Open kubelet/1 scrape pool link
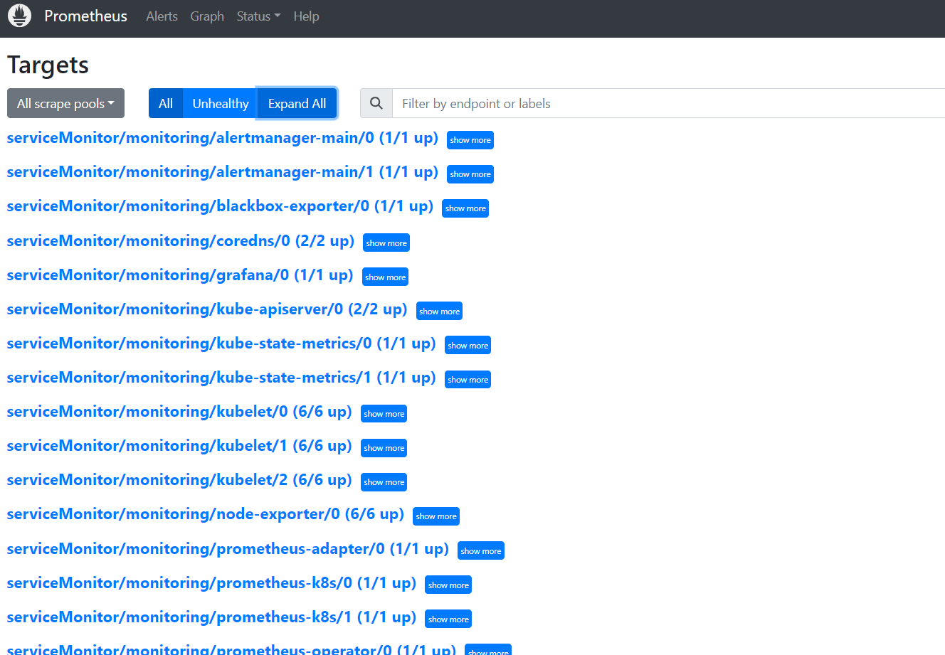 (179, 446)
